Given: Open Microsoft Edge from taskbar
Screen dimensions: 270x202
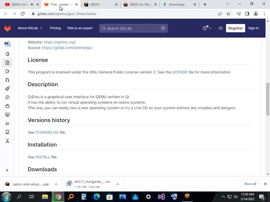Looking at the screenshot, I should (97, 197).
